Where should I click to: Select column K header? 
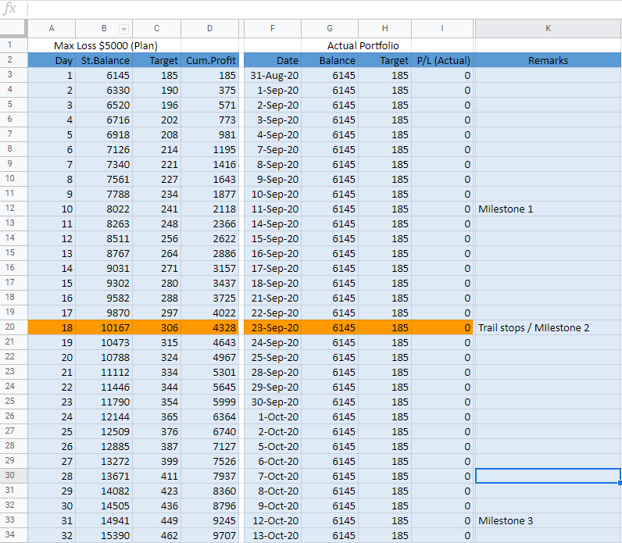pyautogui.click(x=549, y=29)
